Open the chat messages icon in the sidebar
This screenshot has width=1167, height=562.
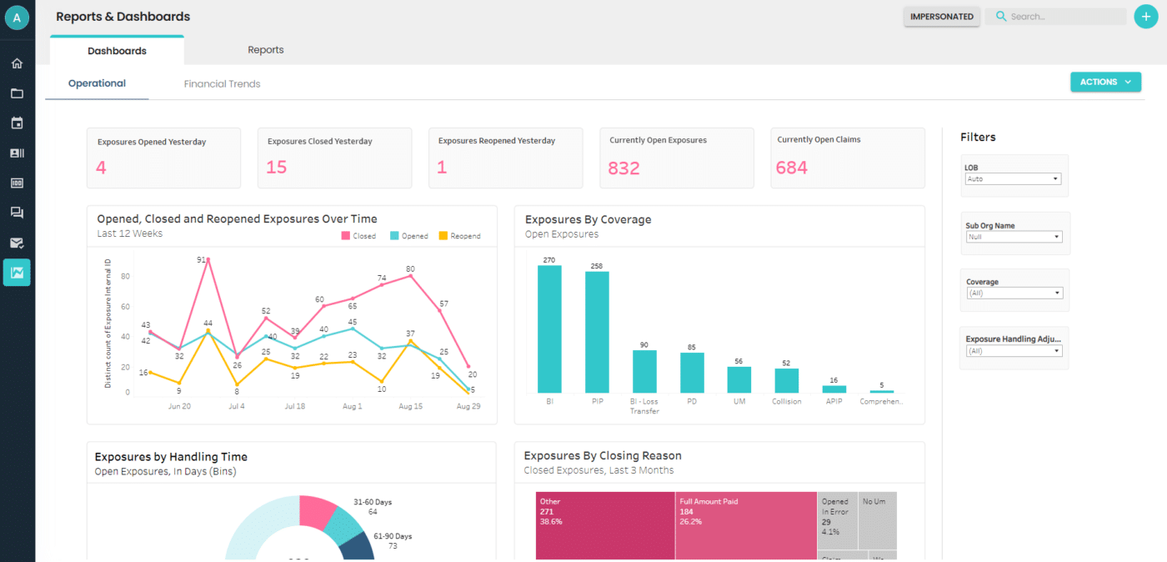17,213
